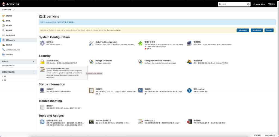Screen dimensions: 279x137
Task: Collapse the 建置執行程式狀態 panel chevron
Action: pyautogui.click(x=34, y=72)
